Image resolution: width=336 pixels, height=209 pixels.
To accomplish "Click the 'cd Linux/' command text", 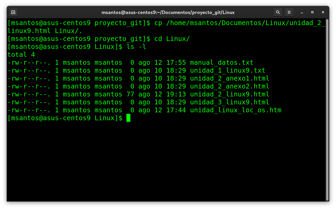I will tap(172, 39).
